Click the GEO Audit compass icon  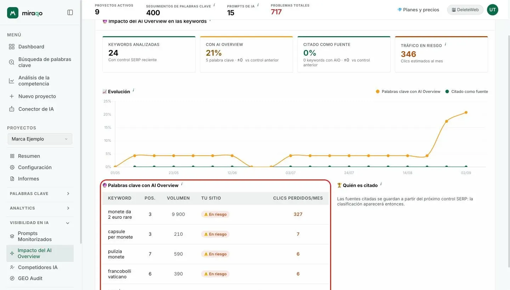coord(12,278)
